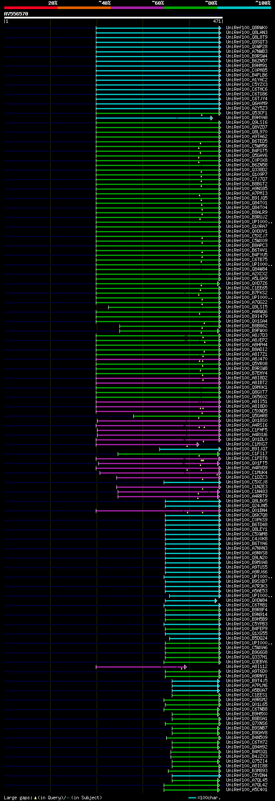This screenshot has width=275, height=801.
Task: Click the cyan alignment bar for UniRef100_Q0DW84
Action: pyautogui.click(x=191, y=601)
